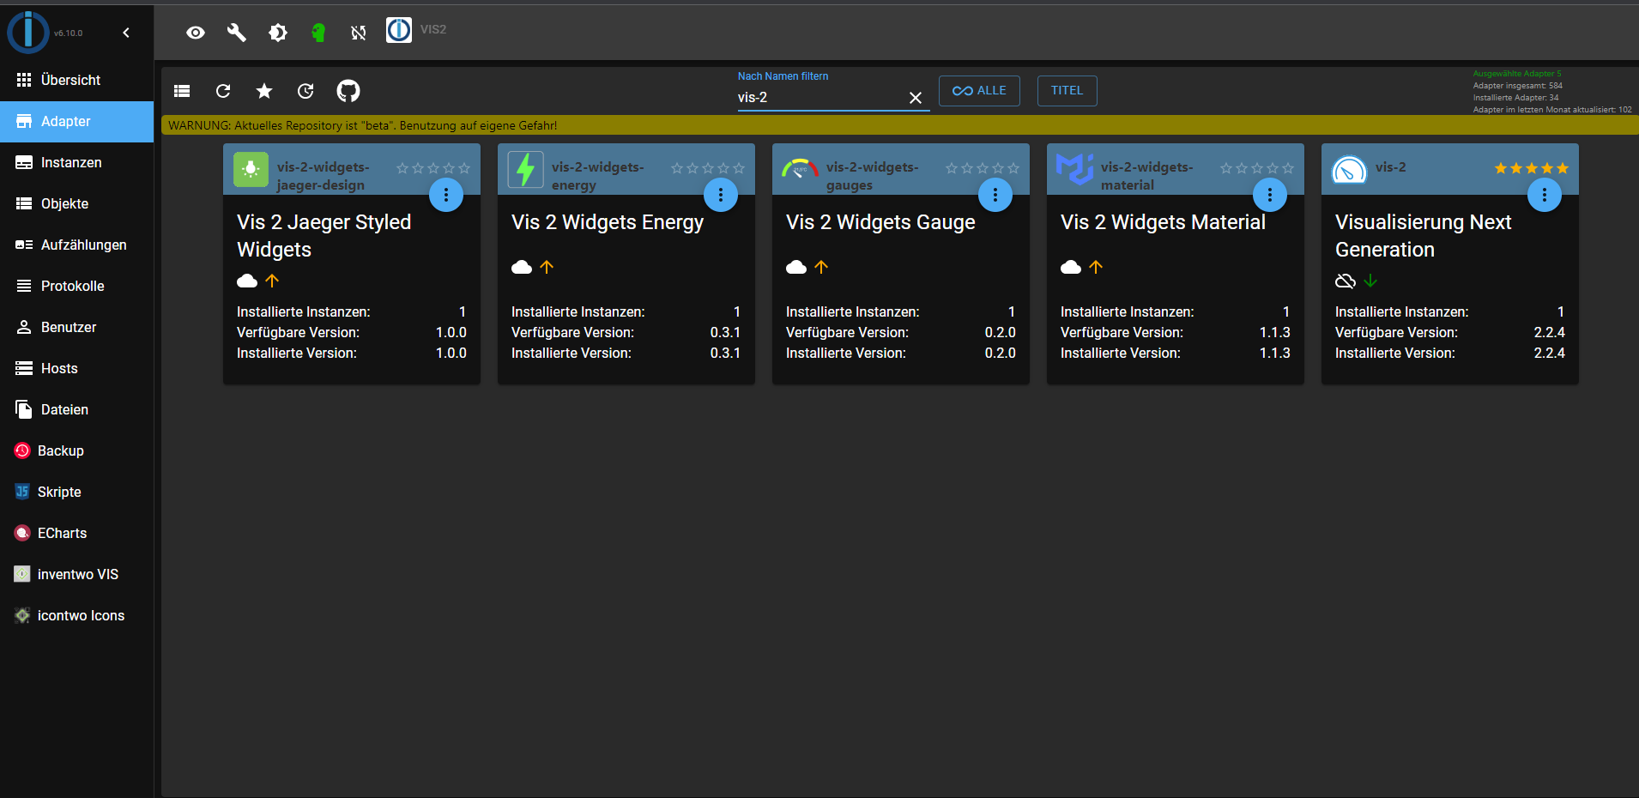Viewport: 1639px width, 798px height.
Task: Open Benutzer page
Action: pos(76,327)
